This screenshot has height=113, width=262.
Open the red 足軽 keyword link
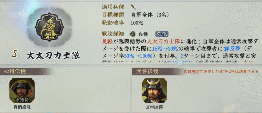click(x=107, y=41)
